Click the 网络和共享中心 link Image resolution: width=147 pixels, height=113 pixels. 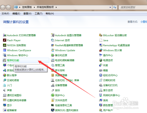111,95
